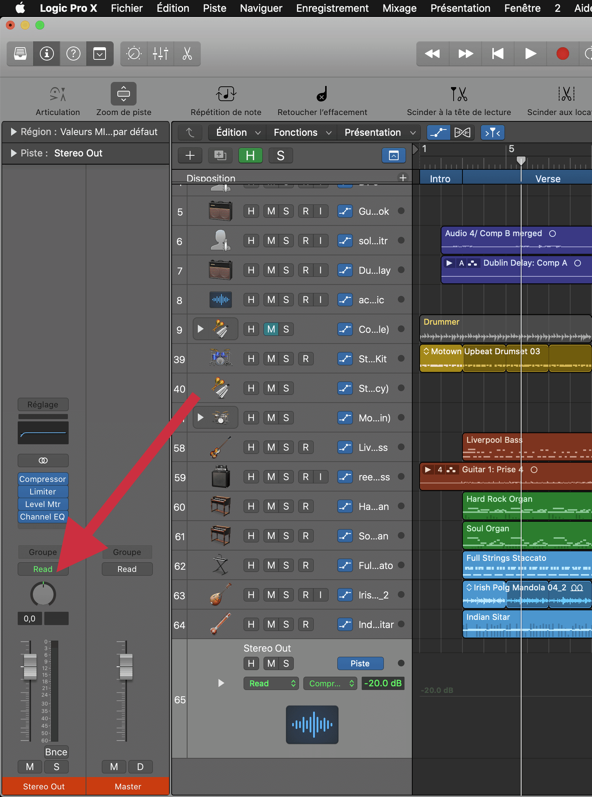This screenshot has height=797, width=592.
Task: Hide track 58 Liv...ss with H
Action: pyautogui.click(x=251, y=447)
